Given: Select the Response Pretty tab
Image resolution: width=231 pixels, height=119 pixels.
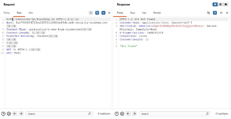Looking at the screenshot, I should click(120, 13).
